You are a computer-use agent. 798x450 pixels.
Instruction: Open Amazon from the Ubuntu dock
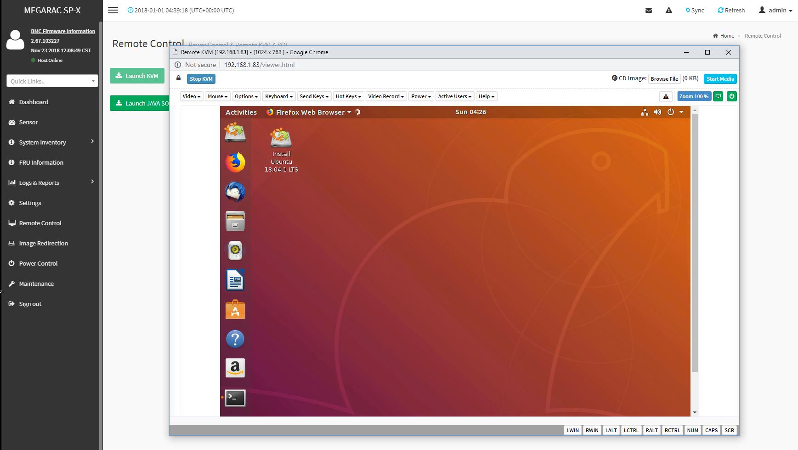(x=235, y=368)
